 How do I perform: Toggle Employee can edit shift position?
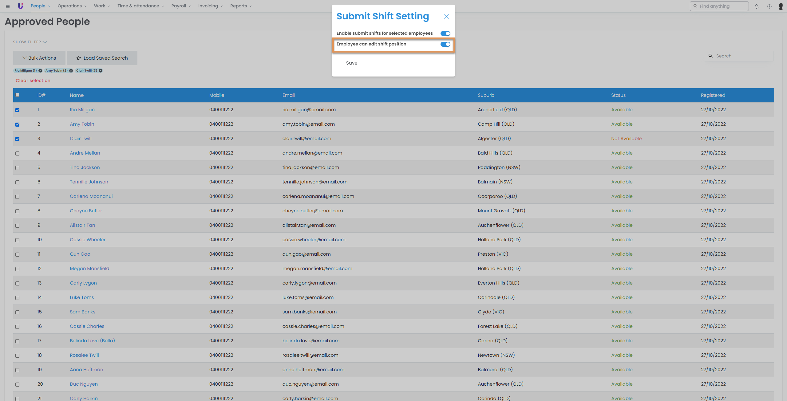pyautogui.click(x=445, y=44)
